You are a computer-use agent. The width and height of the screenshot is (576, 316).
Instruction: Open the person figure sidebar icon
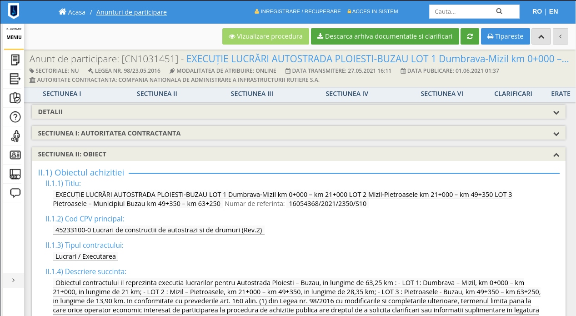pos(15,136)
